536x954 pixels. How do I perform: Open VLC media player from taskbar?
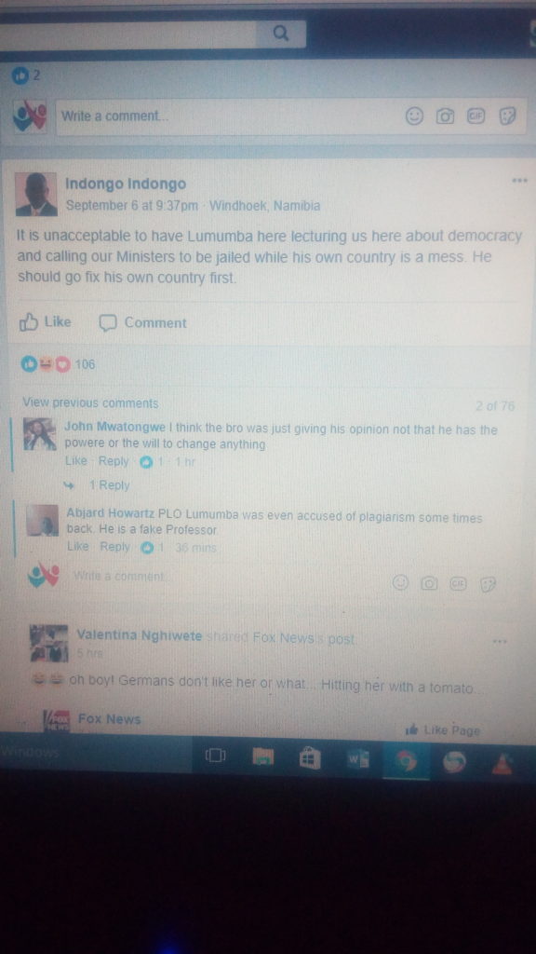[x=502, y=762]
